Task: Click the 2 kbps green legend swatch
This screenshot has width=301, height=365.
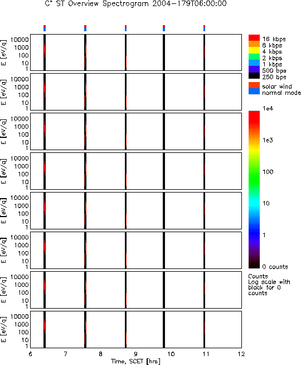Action: pos(254,57)
